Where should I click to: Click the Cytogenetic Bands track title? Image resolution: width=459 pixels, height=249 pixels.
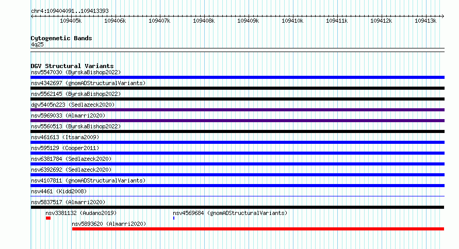[x=61, y=38]
